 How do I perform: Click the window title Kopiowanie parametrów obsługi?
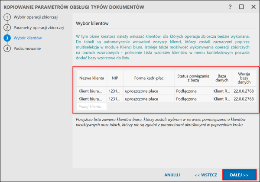coord(74,7)
